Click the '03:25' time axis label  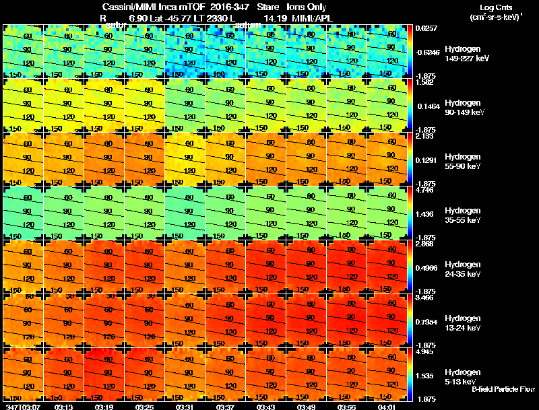point(144,407)
